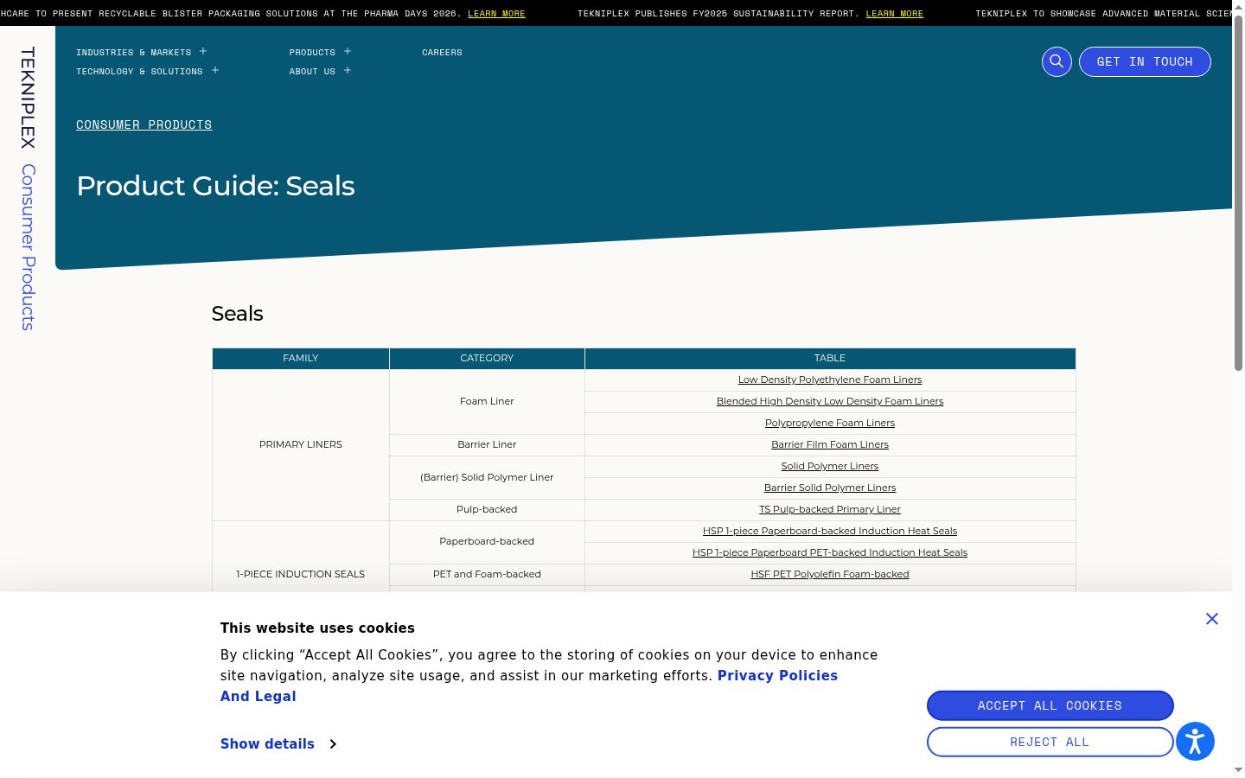This screenshot has width=1245, height=778.
Task: Open TS Pulp-backed Primary Liner link
Action: [830, 509]
